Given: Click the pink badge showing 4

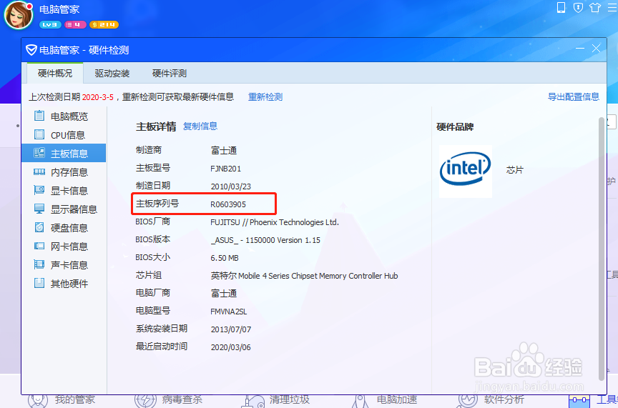Looking at the screenshot, I should click(74, 24).
